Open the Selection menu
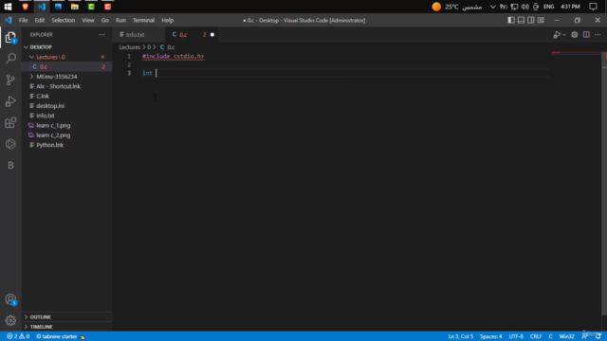Viewport: 607px width, 341px height. pos(64,20)
